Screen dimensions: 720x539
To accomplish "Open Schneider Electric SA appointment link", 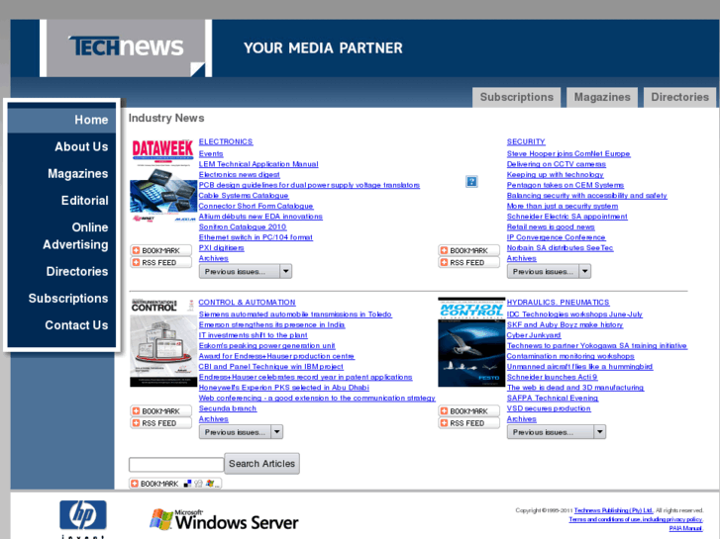I will tap(567, 217).
